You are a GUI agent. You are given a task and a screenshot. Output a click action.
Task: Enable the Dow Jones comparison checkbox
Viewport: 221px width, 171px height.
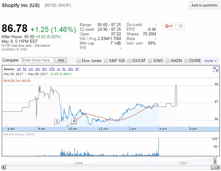79,61
